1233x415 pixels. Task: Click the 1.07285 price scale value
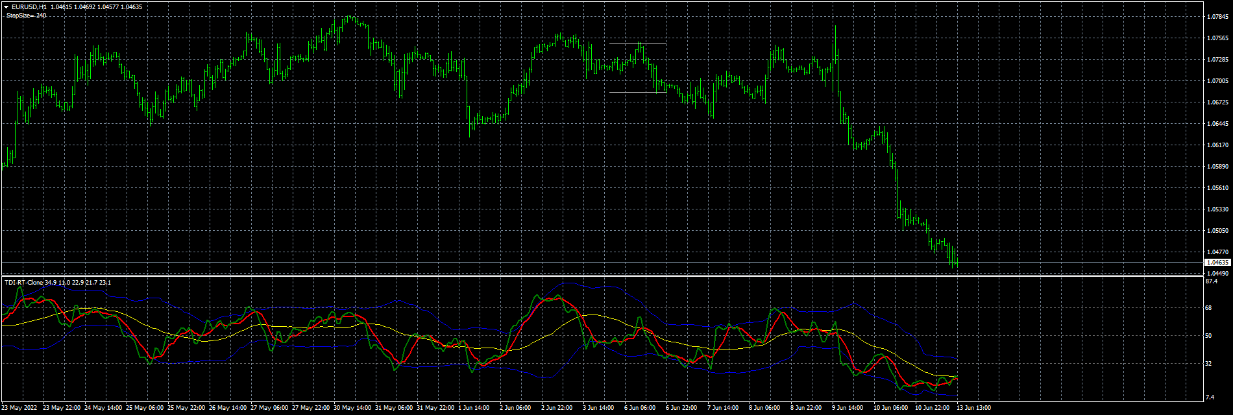pyautogui.click(x=1218, y=60)
